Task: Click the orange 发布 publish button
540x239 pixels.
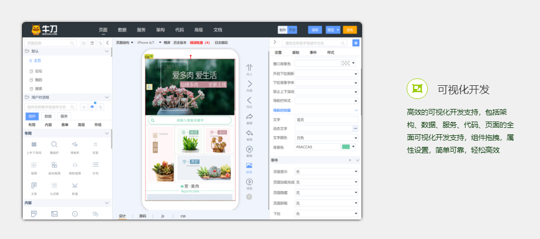Action: coord(350,30)
